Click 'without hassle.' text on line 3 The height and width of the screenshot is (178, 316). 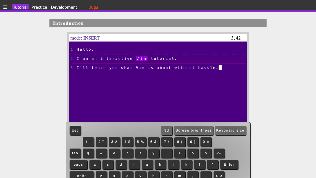pyautogui.click(x=196, y=68)
